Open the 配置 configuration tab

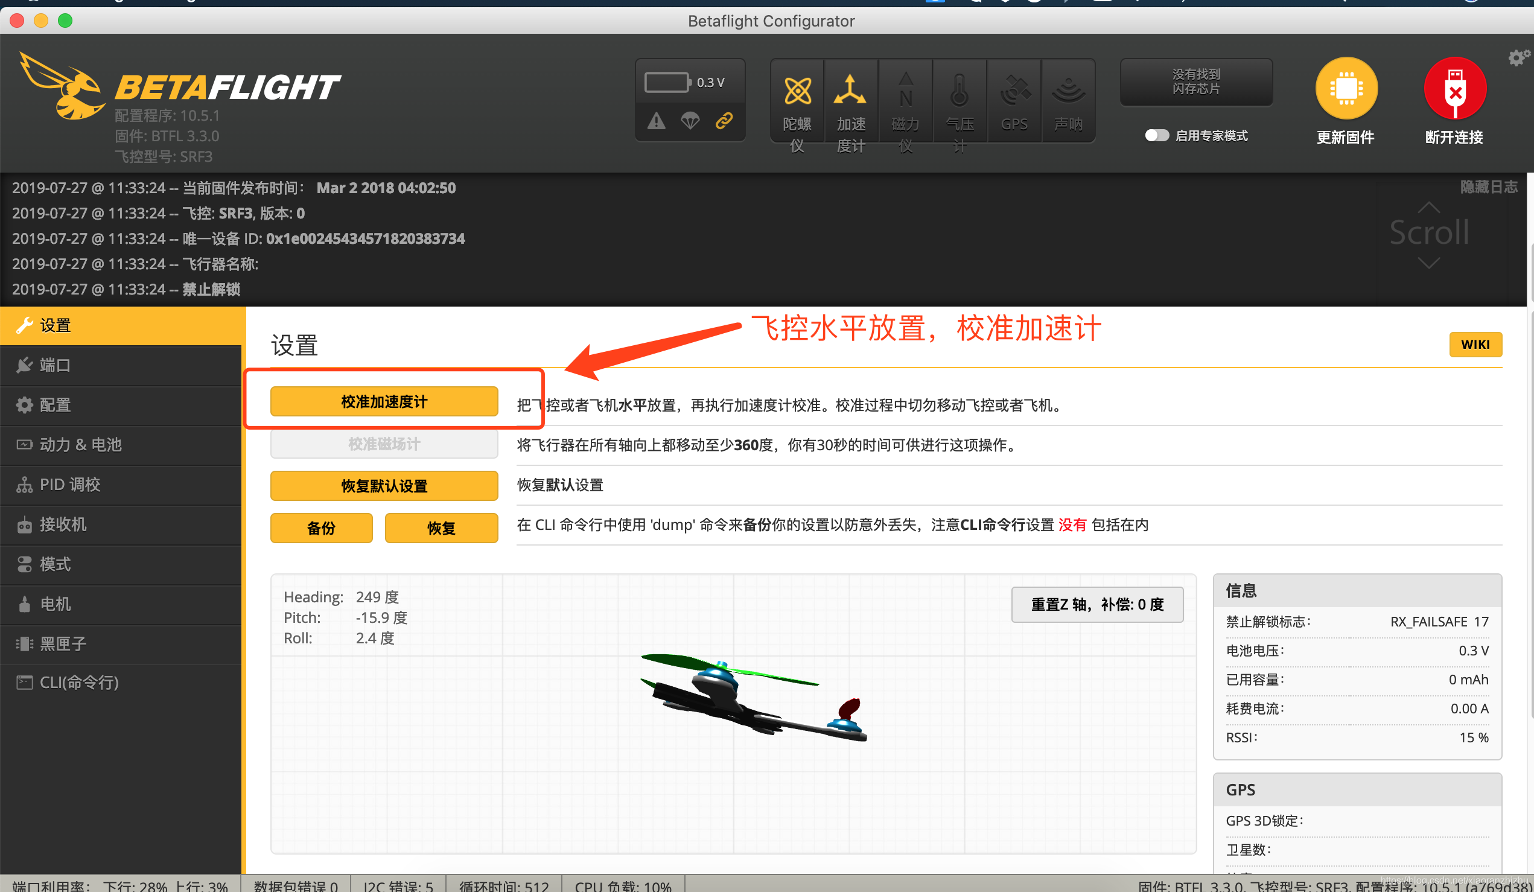[121, 405]
